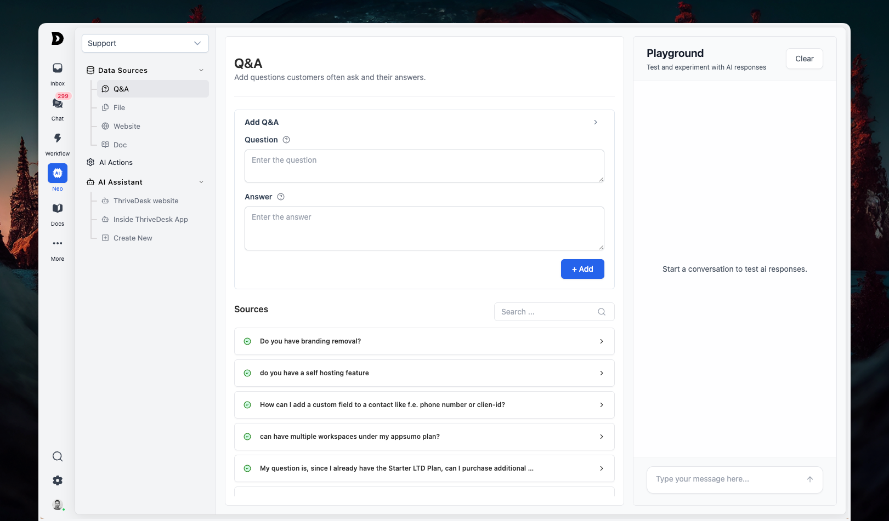889x521 pixels.
Task: Open the Support workspace dropdown
Action: [145, 43]
